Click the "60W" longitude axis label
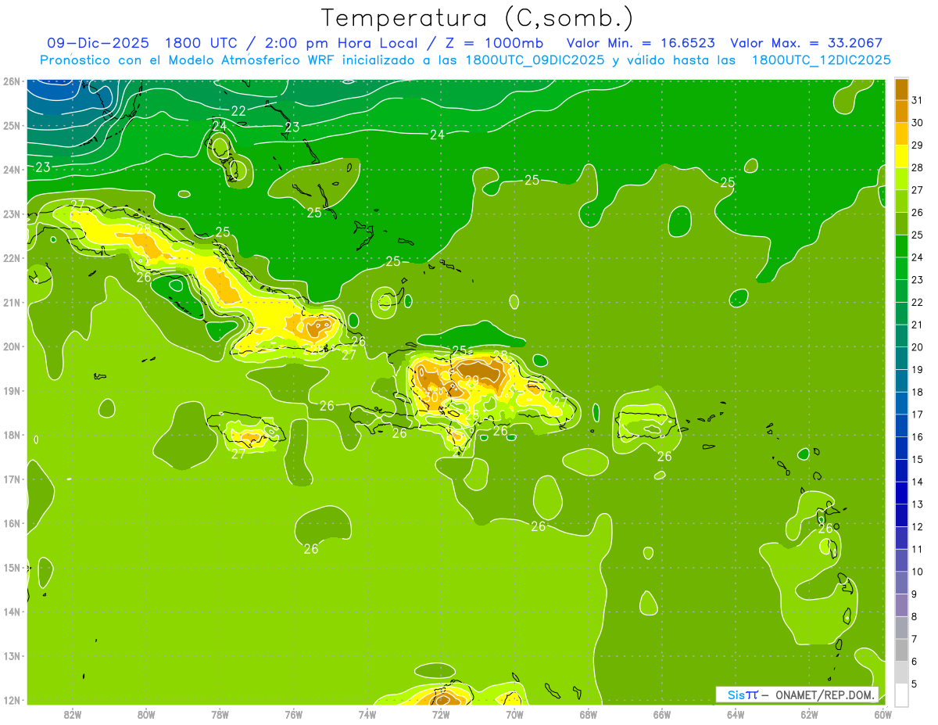Screen dimensions: 938x725 pos(883,713)
